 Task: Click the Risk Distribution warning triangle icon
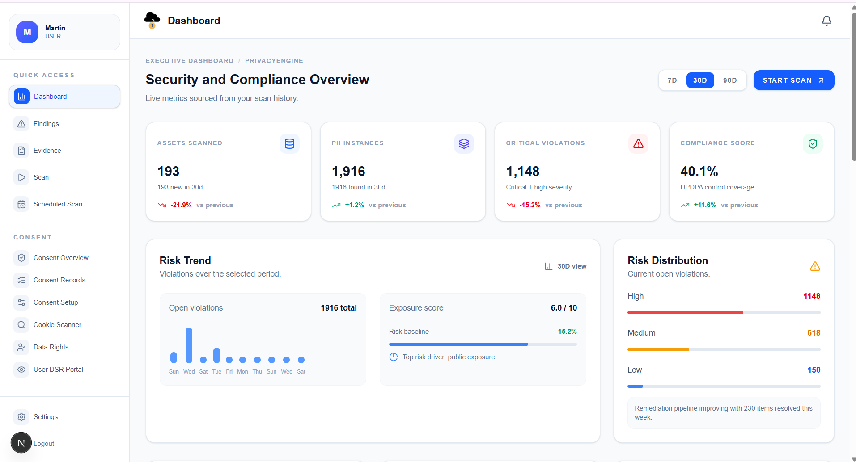pyautogui.click(x=815, y=266)
